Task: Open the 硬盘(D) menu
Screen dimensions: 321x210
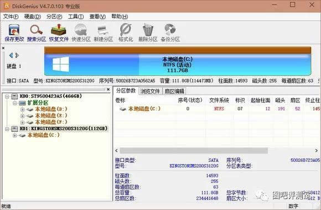Action: tap(33, 17)
